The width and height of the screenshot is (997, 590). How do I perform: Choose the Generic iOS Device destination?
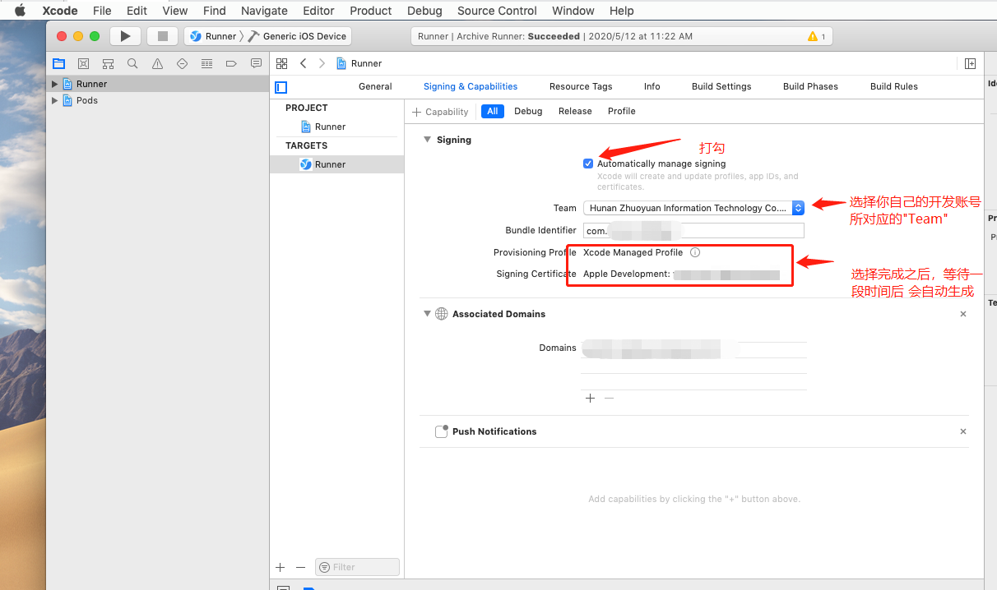click(x=297, y=36)
